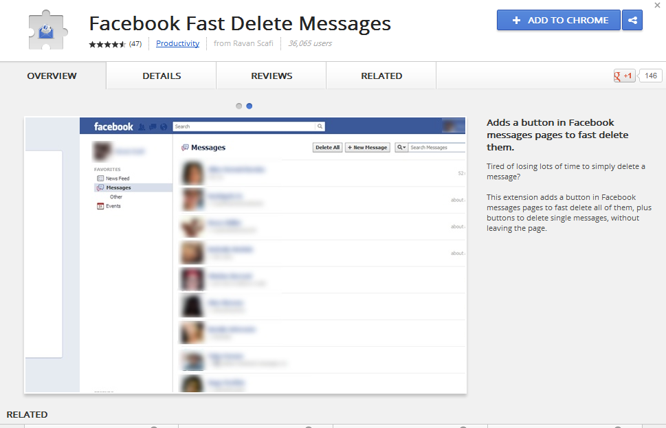Click the Facebook messages screenshot preview
666x428 pixels.
pos(245,255)
